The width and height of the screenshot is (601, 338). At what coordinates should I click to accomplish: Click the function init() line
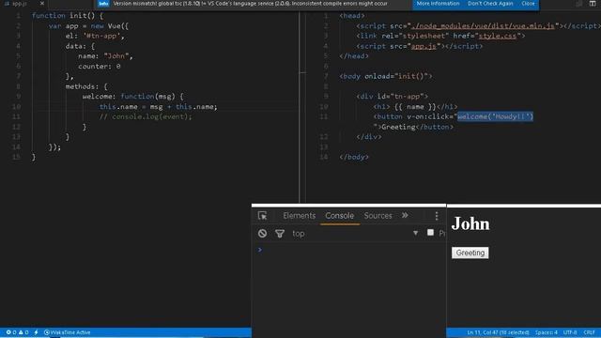tap(68, 16)
